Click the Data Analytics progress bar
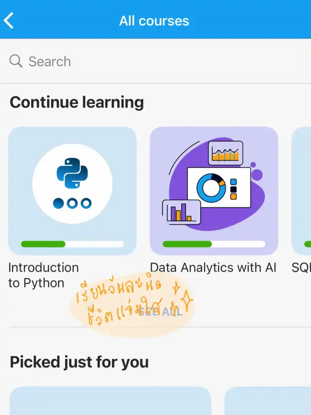Screen dimensions: 311x415 [x=214, y=244]
